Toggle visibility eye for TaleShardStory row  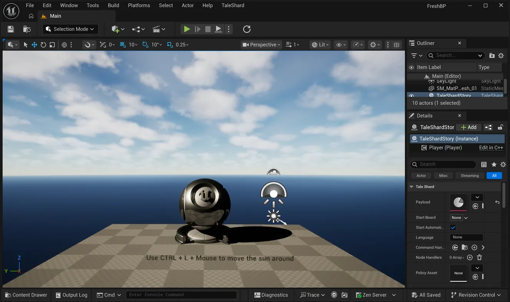point(412,96)
